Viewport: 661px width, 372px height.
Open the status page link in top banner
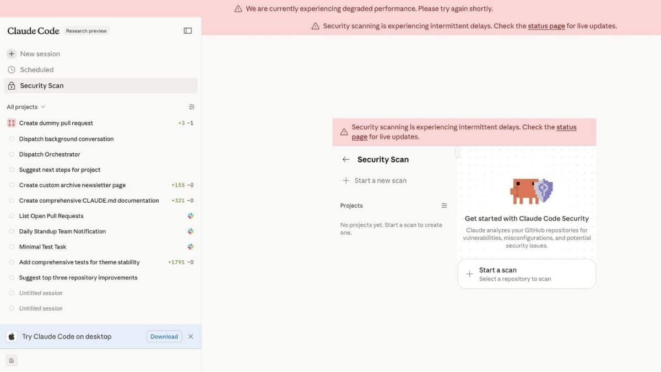[546, 26]
